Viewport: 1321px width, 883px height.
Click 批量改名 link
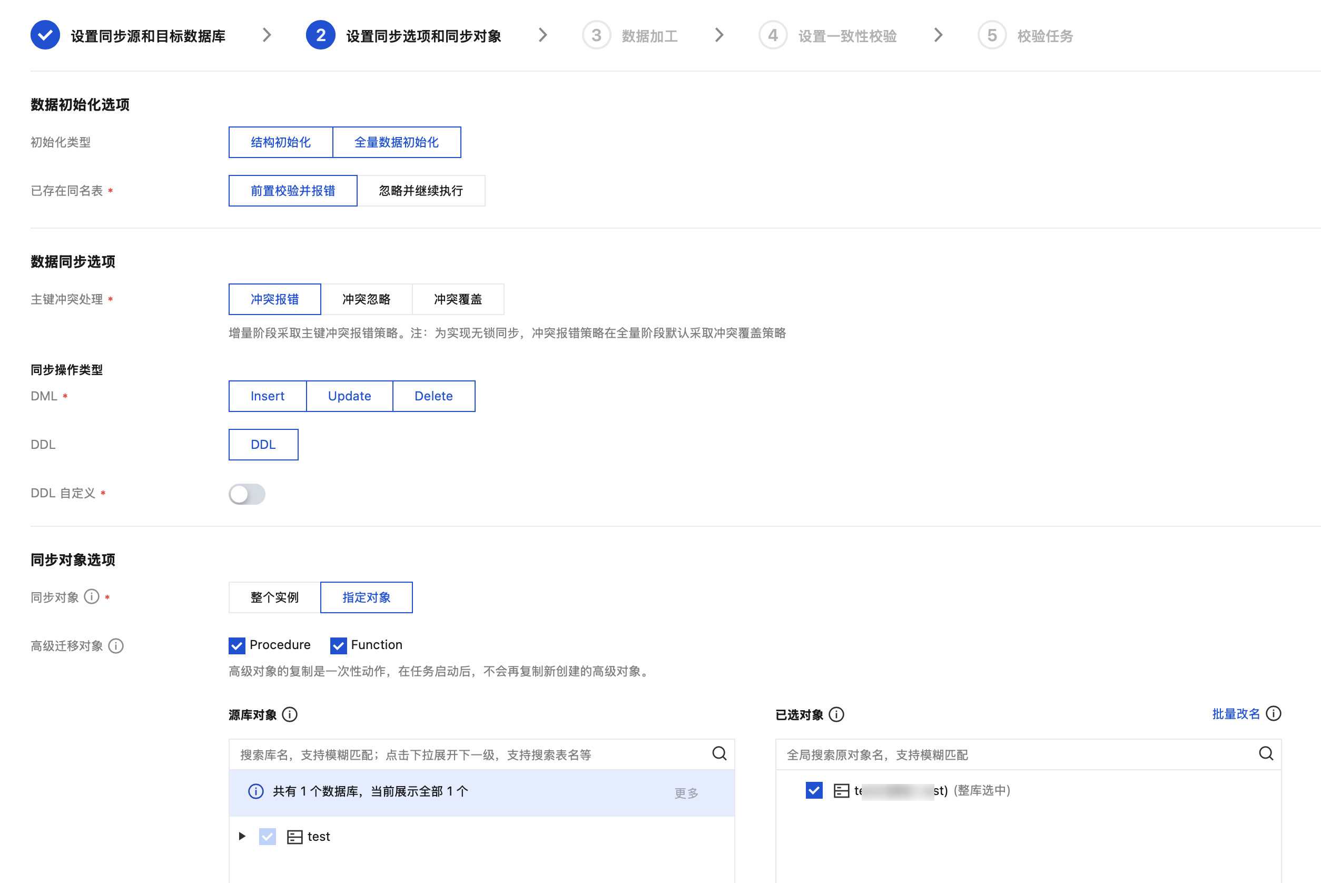point(1236,713)
